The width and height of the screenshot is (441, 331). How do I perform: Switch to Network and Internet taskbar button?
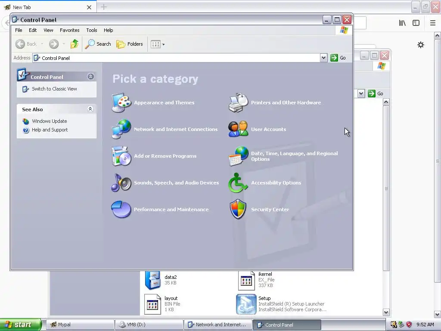218,325
